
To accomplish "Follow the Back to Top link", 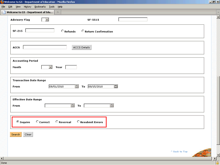I will coord(179,152).
